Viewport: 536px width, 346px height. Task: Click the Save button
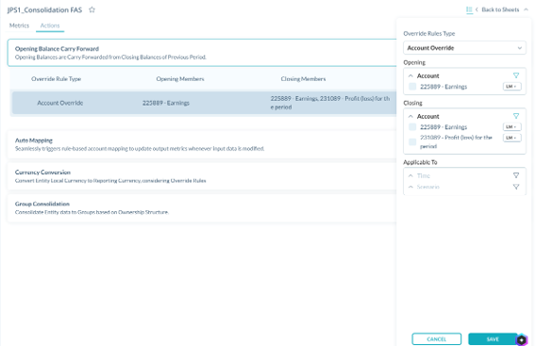point(493,339)
